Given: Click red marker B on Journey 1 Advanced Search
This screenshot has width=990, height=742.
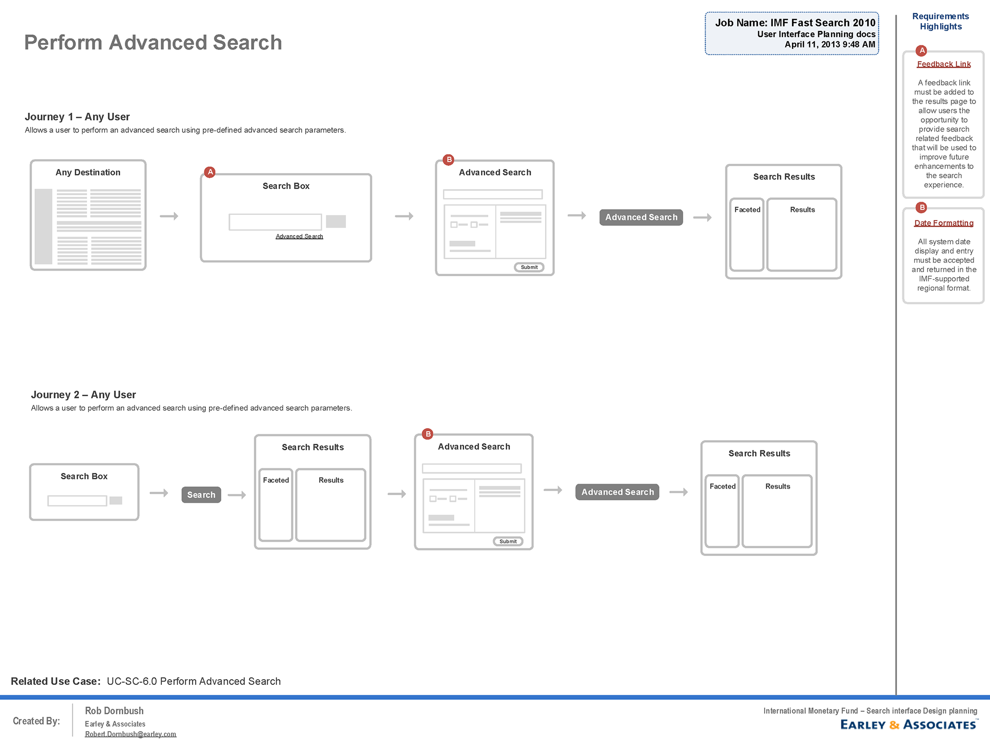Looking at the screenshot, I should (449, 160).
